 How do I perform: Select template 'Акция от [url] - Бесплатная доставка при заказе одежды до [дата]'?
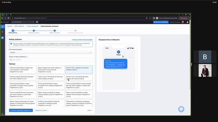(x=51, y=78)
